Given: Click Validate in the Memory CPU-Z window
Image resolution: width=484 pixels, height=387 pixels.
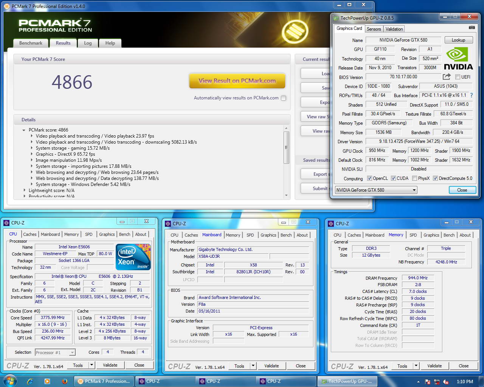Looking at the screenshot, I should 434,366.
